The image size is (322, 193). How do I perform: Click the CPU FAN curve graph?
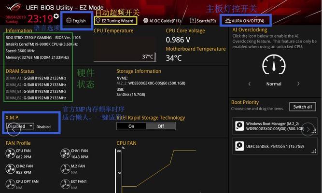click(x=156, y=170)
